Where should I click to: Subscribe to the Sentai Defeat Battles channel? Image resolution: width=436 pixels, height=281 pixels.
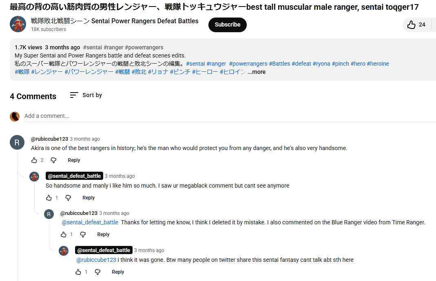pyautogui.click(x=227, y=24)
